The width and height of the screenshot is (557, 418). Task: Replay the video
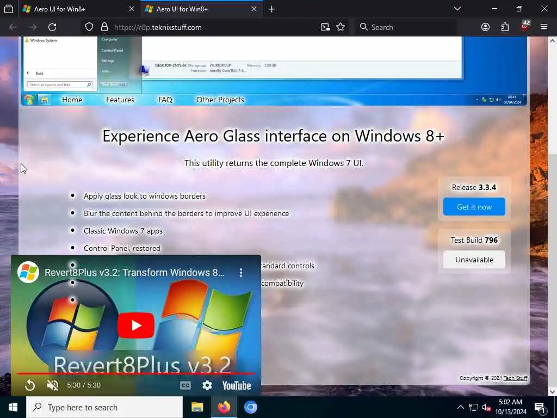[30, 385]
